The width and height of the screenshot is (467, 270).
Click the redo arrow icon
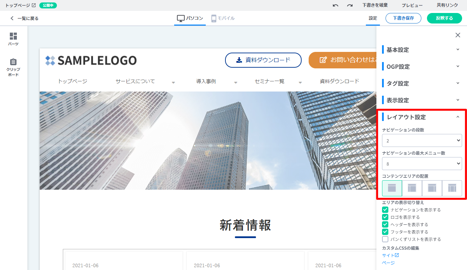coord(350,5)
